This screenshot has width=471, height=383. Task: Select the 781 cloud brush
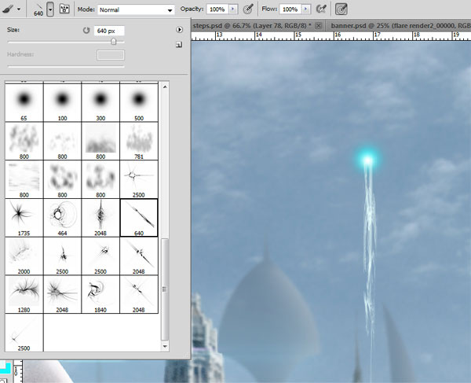point(139,141)
